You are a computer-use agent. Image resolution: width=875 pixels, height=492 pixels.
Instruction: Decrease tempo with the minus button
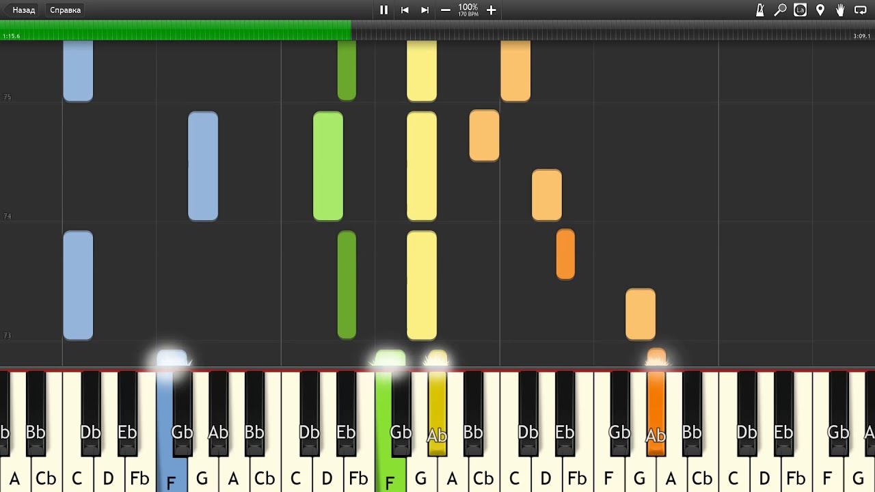click(446, 10)
